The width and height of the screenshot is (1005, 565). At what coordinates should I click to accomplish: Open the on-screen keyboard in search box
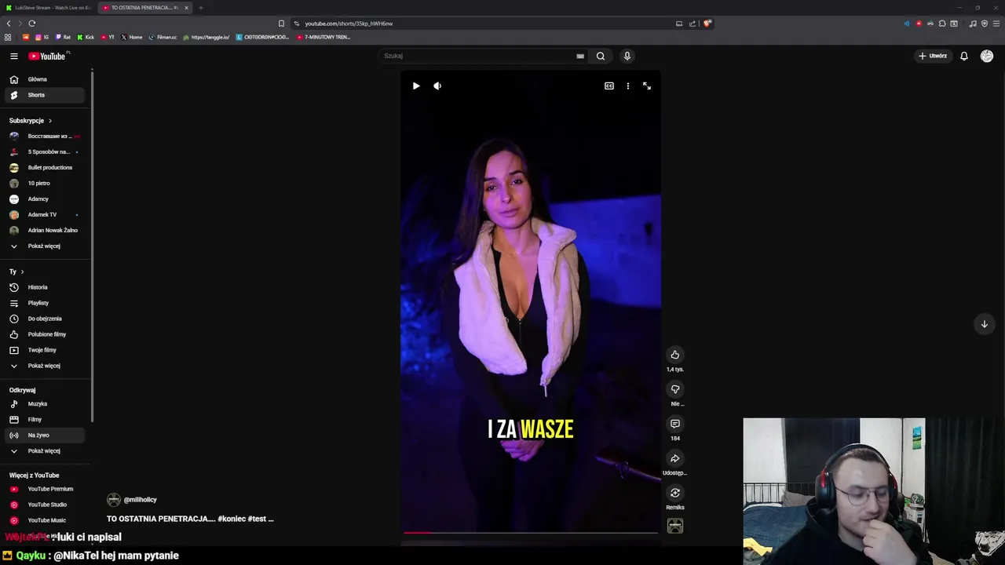580,56
